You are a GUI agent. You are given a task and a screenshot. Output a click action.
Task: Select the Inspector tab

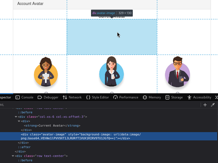click(5, 97)
